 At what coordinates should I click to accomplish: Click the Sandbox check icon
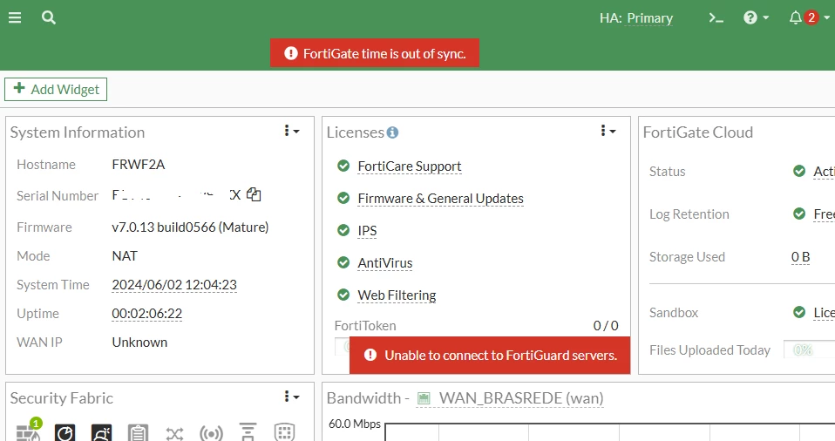pyautogui.click(x=799, y=312)
